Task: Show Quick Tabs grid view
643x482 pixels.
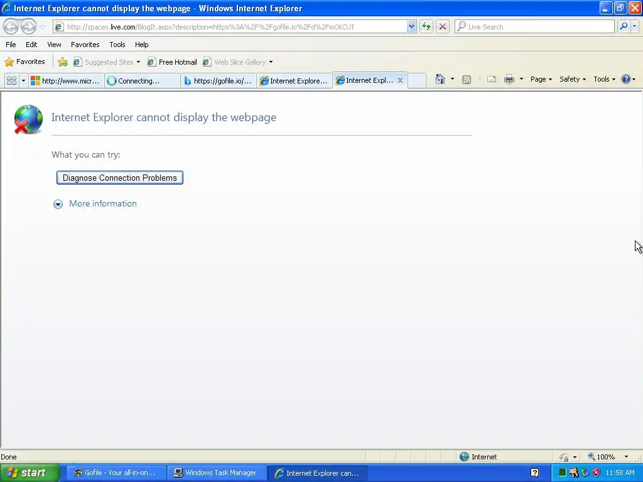Action: (x=11, y=81)
